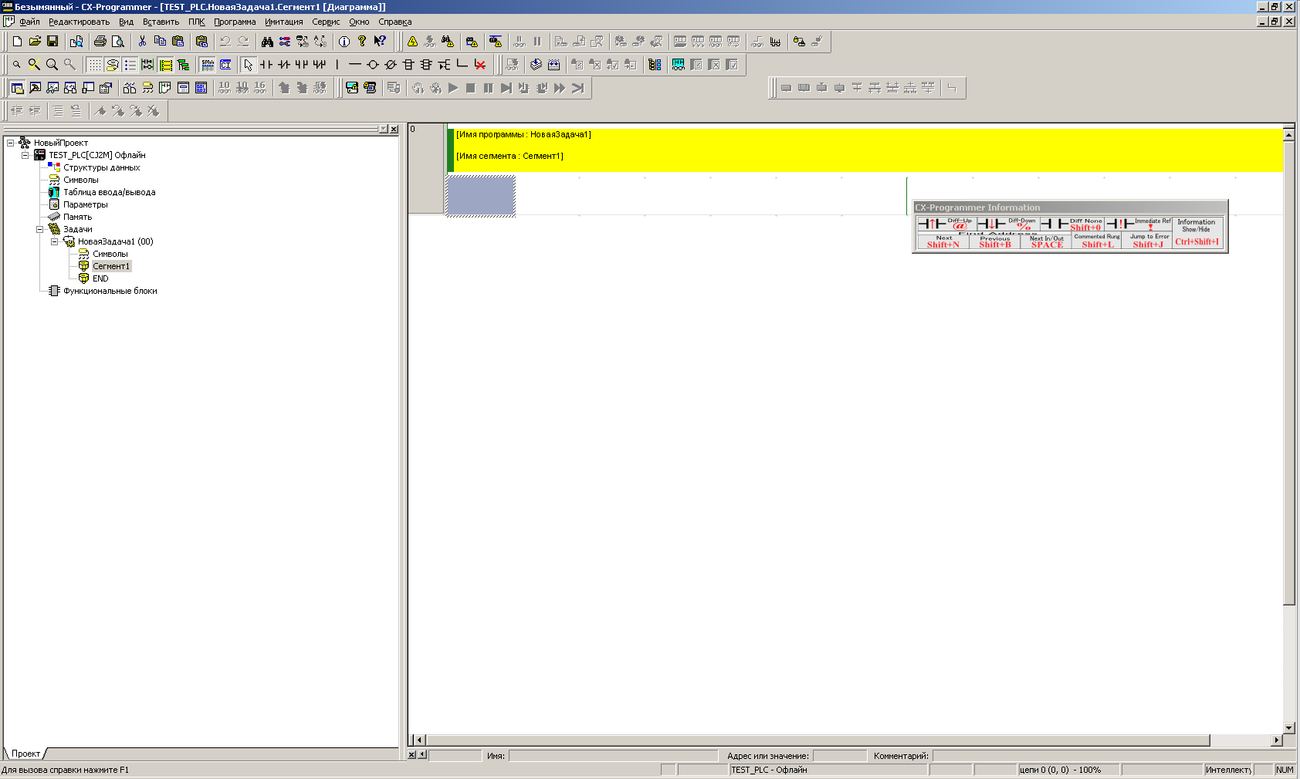The image size is (1300, 779).
Task: Toggle the project workspace pane
Action: (x=17, y=88)
